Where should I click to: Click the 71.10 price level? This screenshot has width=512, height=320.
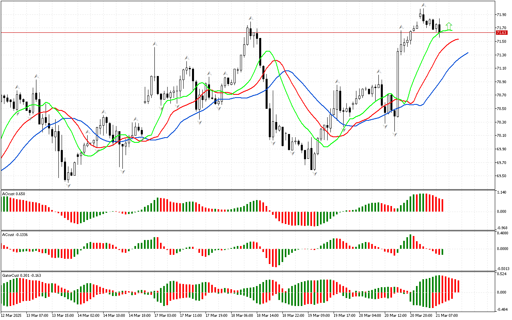pos(501,68)
